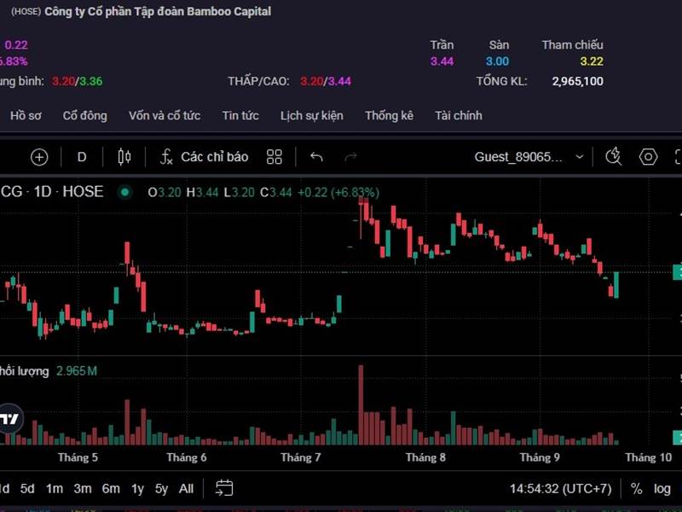
Task: Select the 5y time range
Action: [x=161, y=488]
